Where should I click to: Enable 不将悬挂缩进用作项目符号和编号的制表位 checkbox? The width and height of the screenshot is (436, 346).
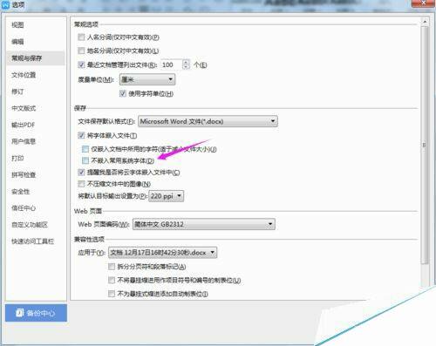tap(112, 281)
